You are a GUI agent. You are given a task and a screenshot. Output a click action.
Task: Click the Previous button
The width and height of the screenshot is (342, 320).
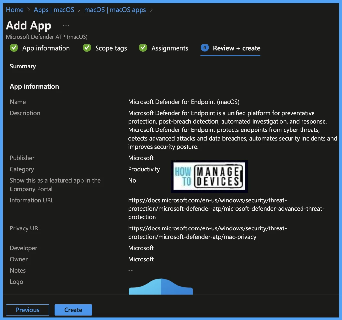coord(28,310)
